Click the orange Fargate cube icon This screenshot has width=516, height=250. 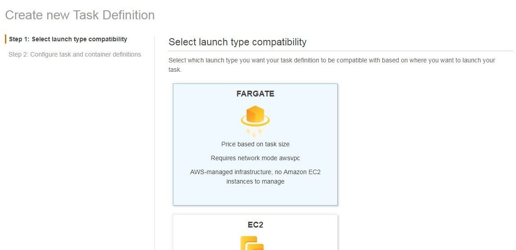point(255,114)
